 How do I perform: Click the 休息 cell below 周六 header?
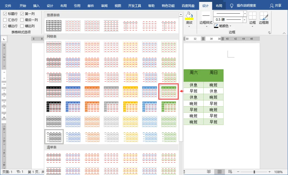click(193, 85)
